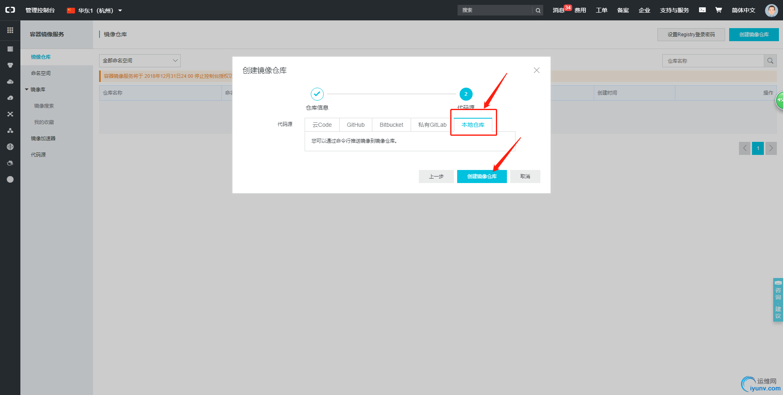Open the products grid icon in left rail
Screen dimensions: 783x395
[10, 30]
